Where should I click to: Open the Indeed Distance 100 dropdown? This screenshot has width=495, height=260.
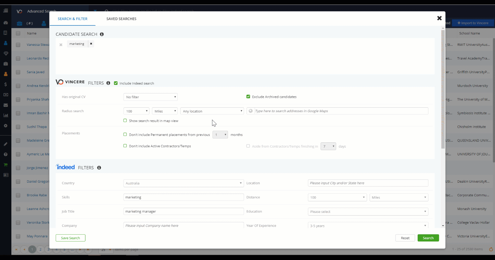(337, 197)
